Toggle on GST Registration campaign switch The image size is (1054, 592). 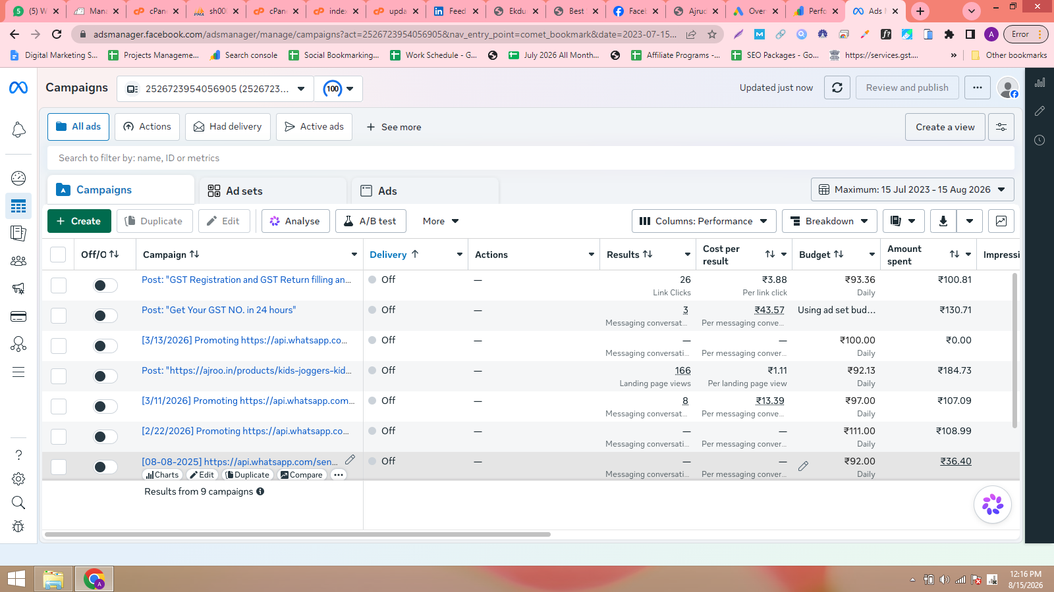[x=105, y=285]
